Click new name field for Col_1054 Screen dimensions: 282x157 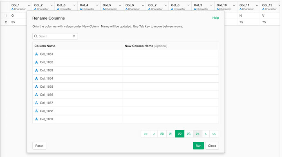click(x=171, y=78)
